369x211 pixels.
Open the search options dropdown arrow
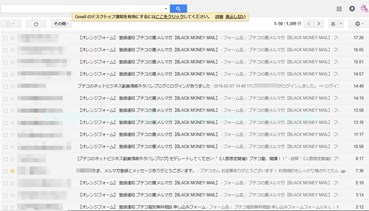[166, 9]
